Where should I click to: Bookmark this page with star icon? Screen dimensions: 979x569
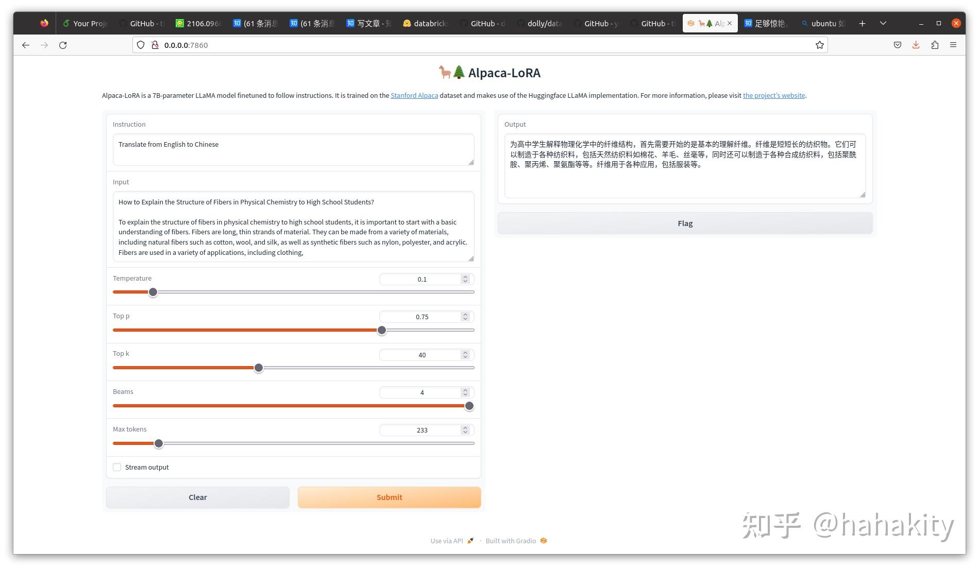[820, 45]
